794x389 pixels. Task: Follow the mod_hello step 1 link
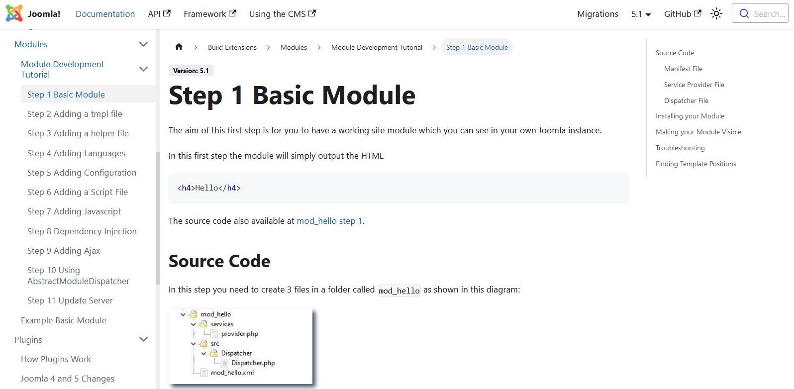(329, 221)
